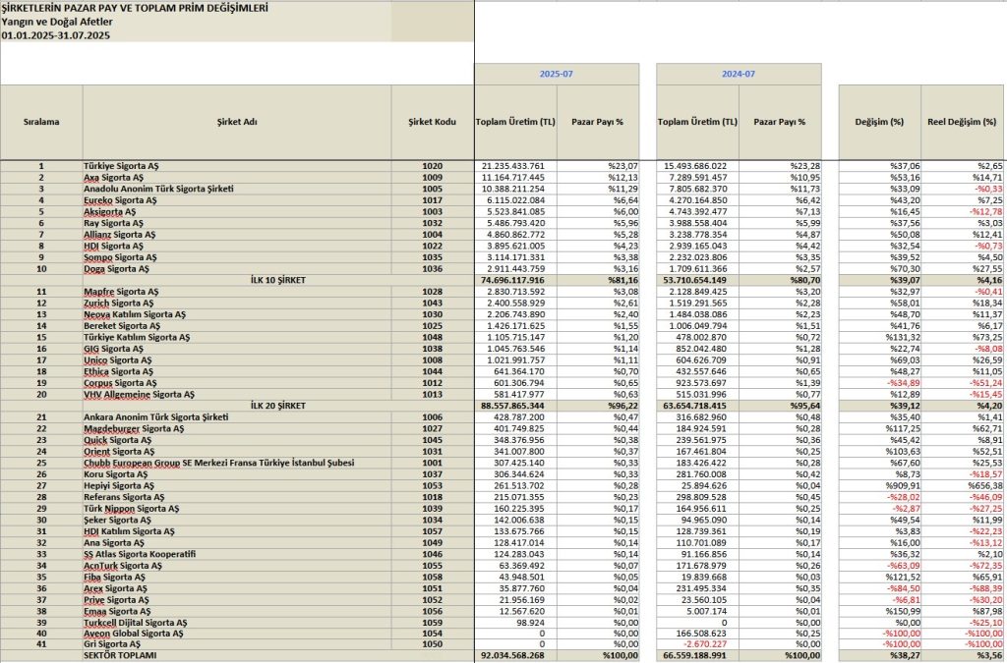The height and width of the screenshot is (663, 1007).
Task: Click the 'Türk Nippon Sigorta AŞ' cell
Action: (237, 509)
